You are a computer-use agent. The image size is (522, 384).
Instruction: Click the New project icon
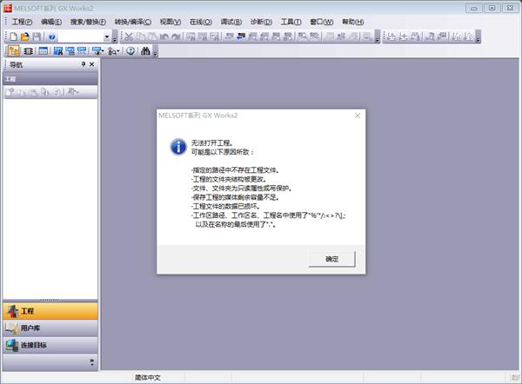[x=13, y=36]
